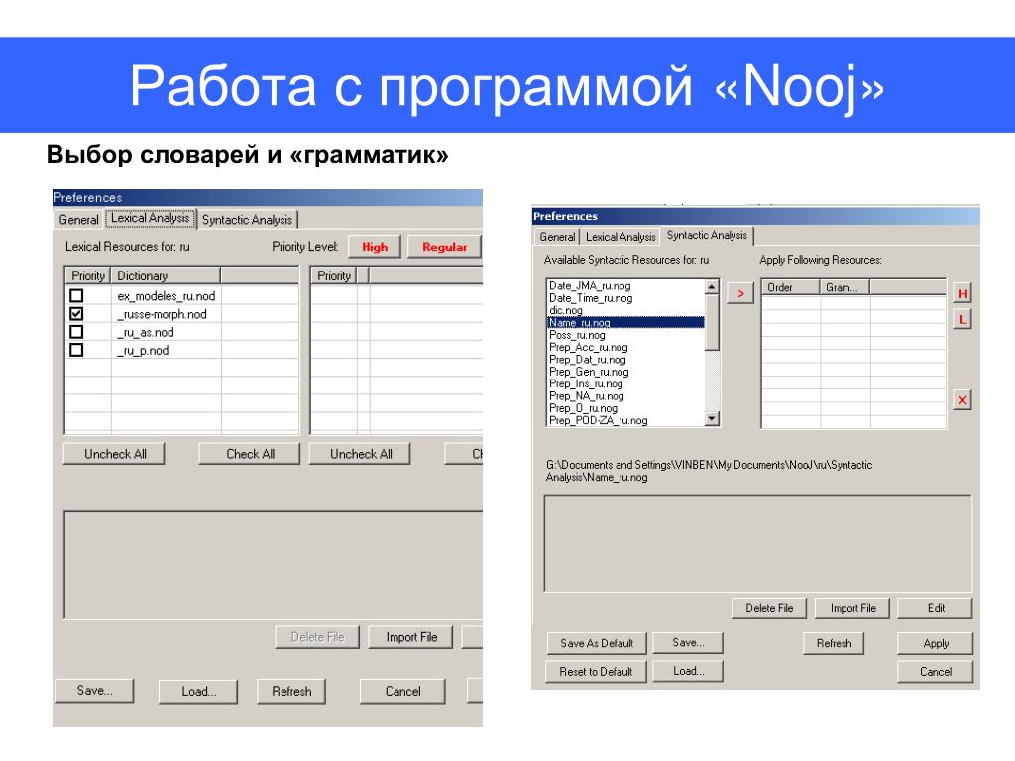1015x761 pixels.
Task: Select Syntactic Analysis tab in right Preferences
Action: point(707,235)
